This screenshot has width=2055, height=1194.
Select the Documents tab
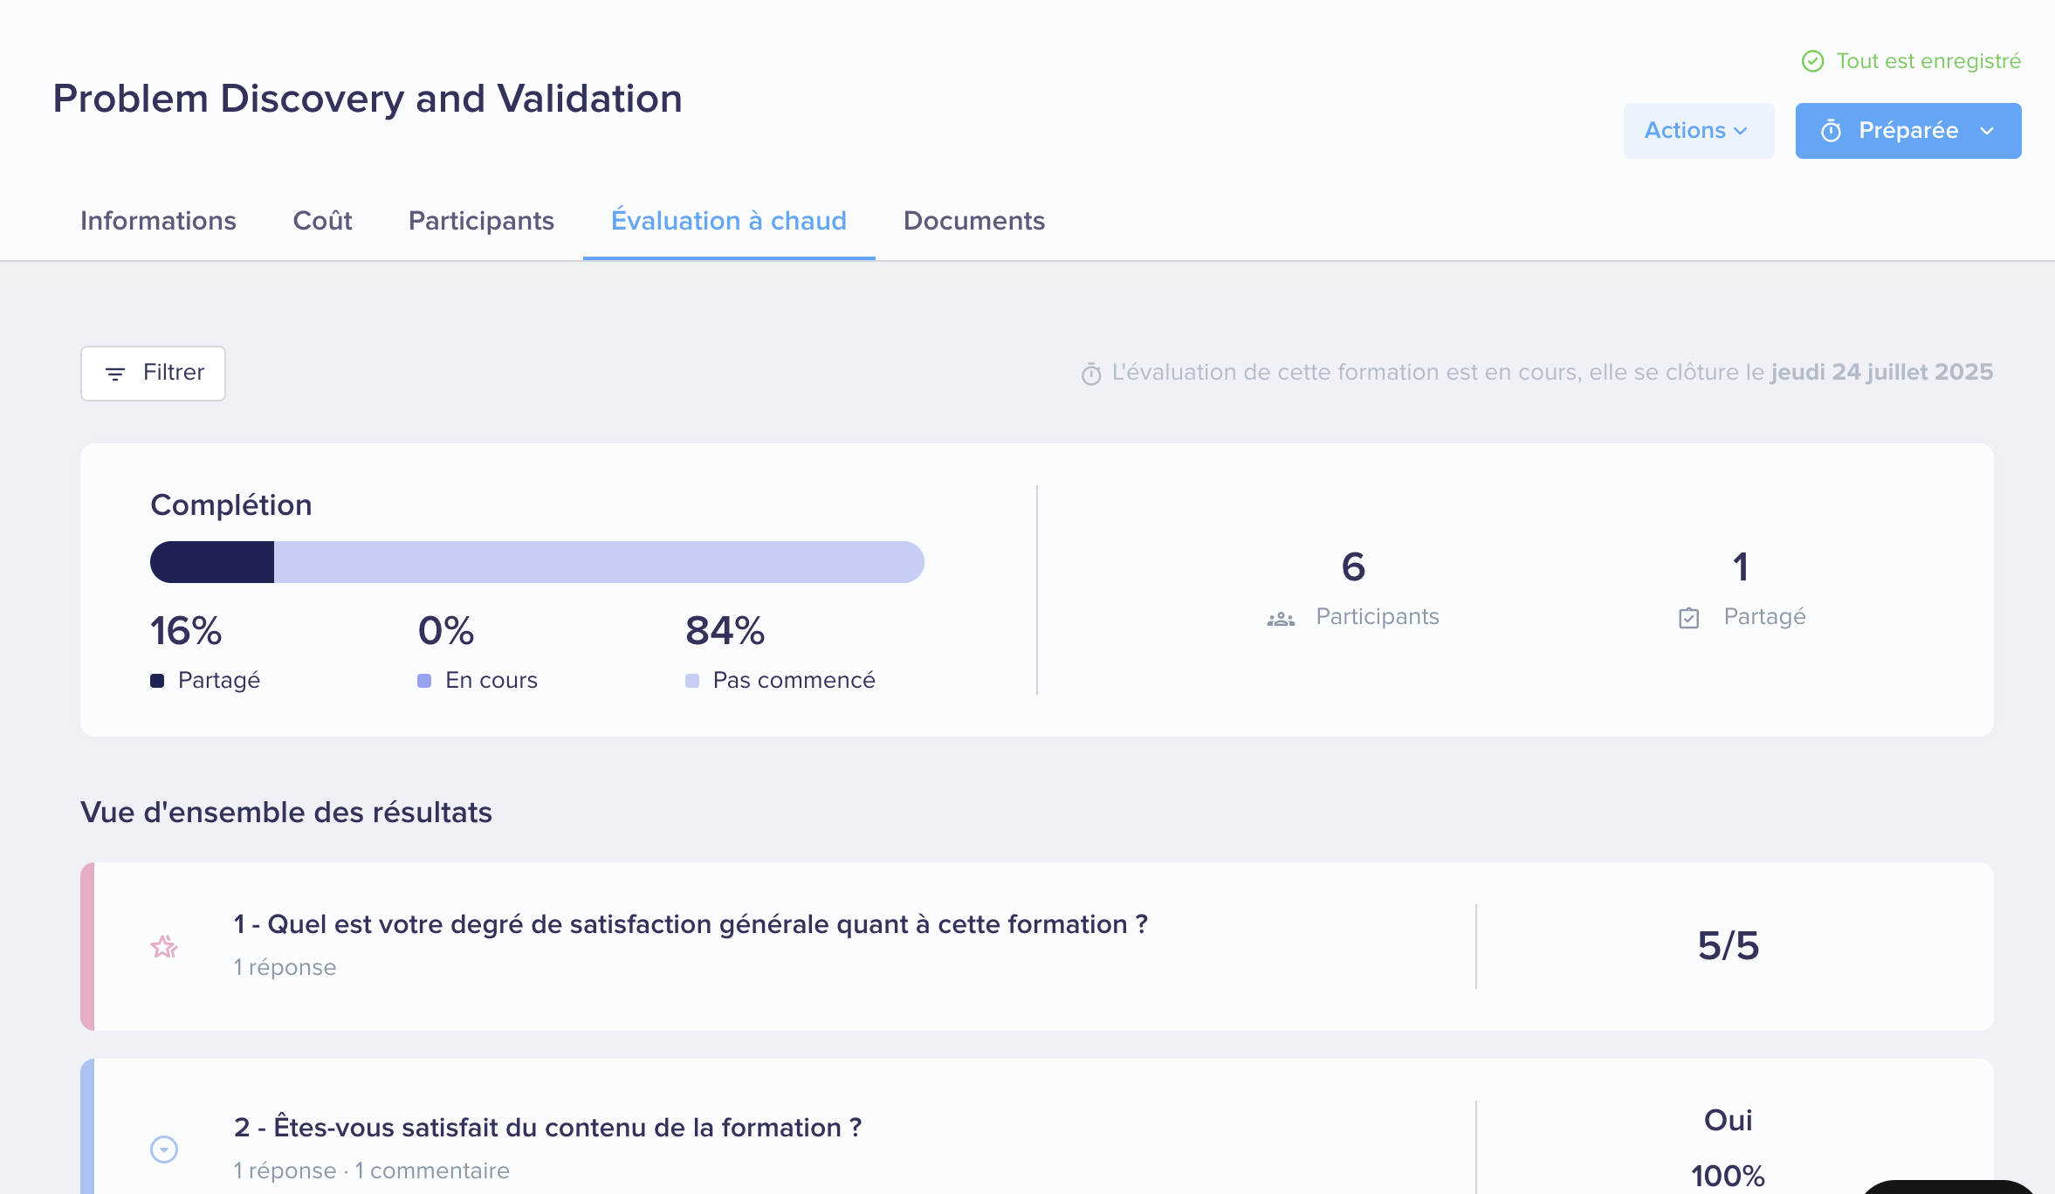pos(973,221)
